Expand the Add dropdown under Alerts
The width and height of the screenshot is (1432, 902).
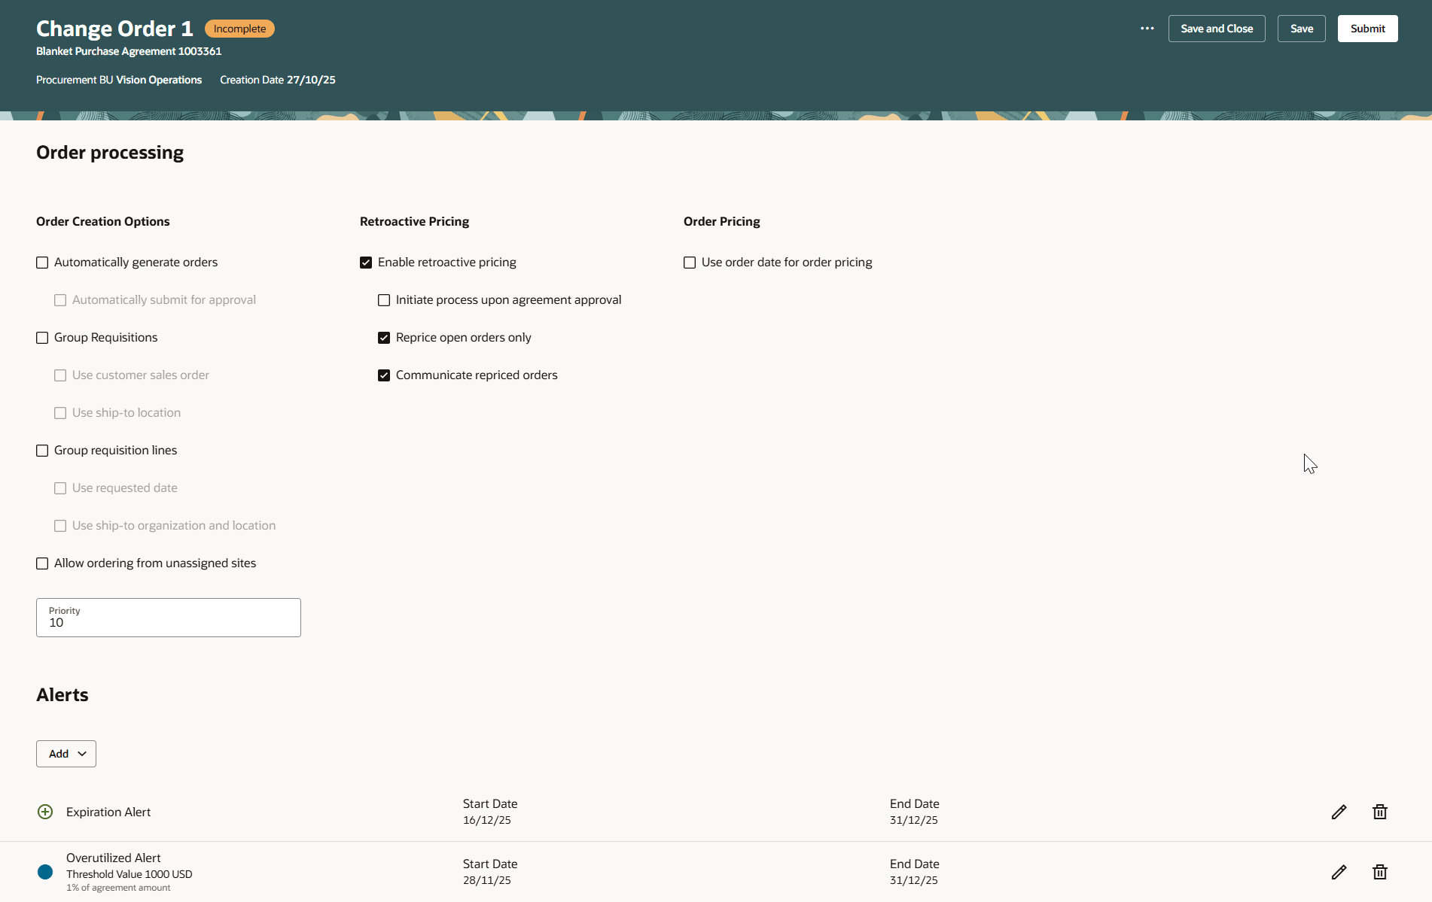click(66, 753)
